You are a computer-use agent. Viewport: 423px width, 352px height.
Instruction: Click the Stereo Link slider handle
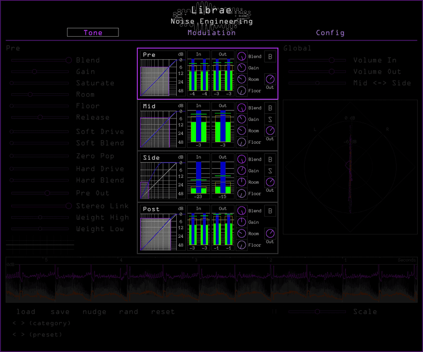point(69,206)
